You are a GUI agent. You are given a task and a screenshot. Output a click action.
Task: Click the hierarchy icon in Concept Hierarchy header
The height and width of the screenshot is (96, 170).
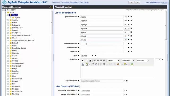[51, 7]
